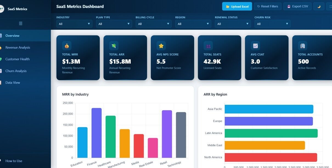Click the Total Seats people icon
Viewport: 332px width, 168px height.
pyautogui.click(x=208, y=46)
